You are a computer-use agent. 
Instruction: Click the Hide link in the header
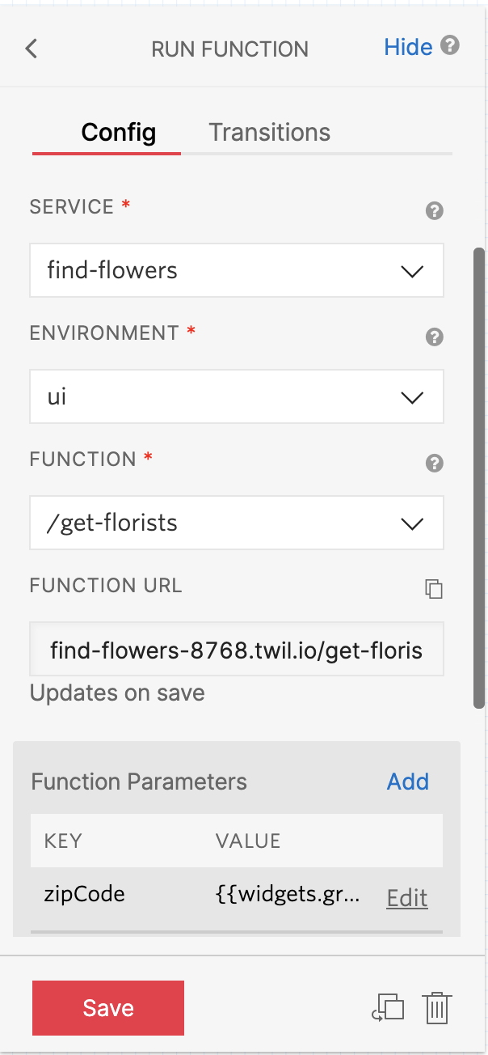click(x=408, y=47)
